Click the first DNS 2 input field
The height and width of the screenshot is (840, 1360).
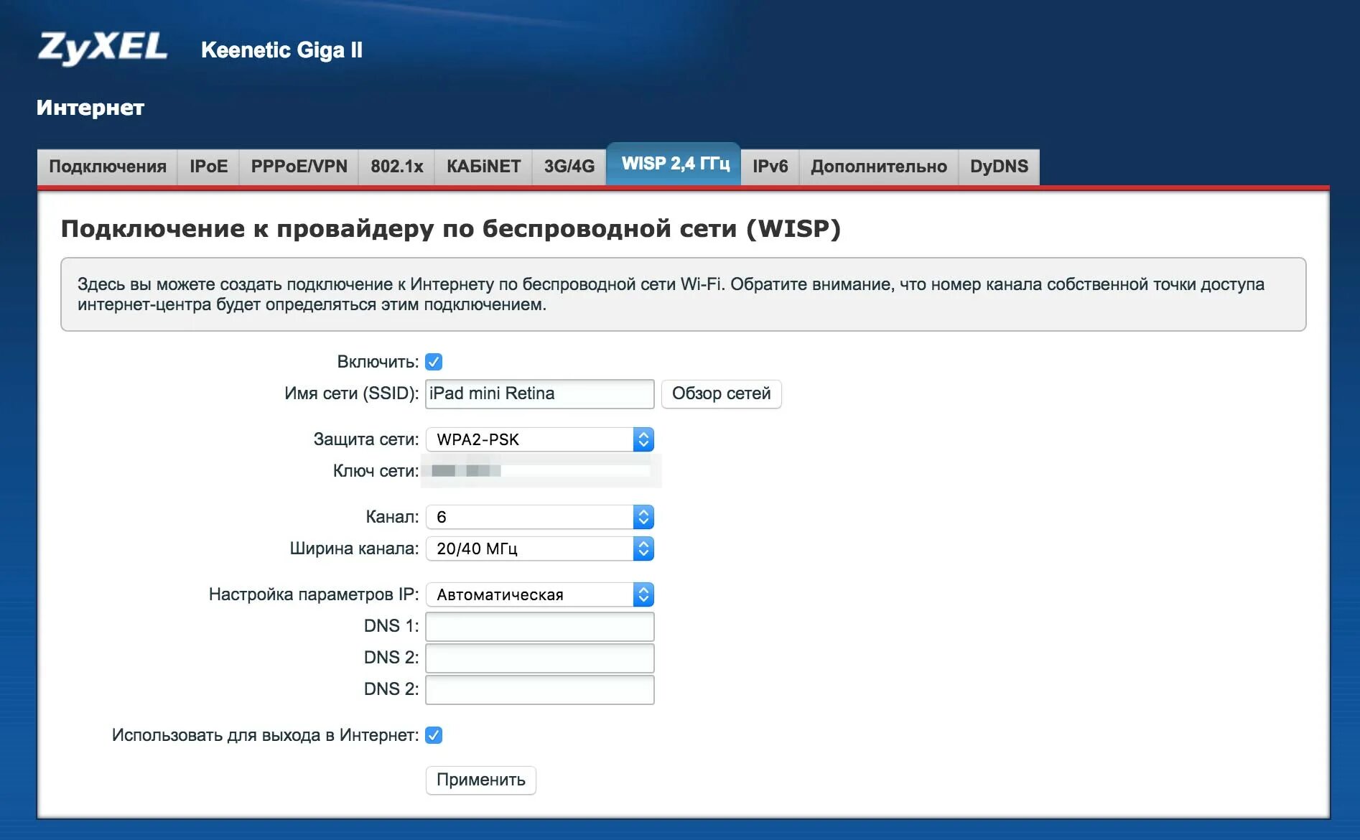click(x=539, y=658)
